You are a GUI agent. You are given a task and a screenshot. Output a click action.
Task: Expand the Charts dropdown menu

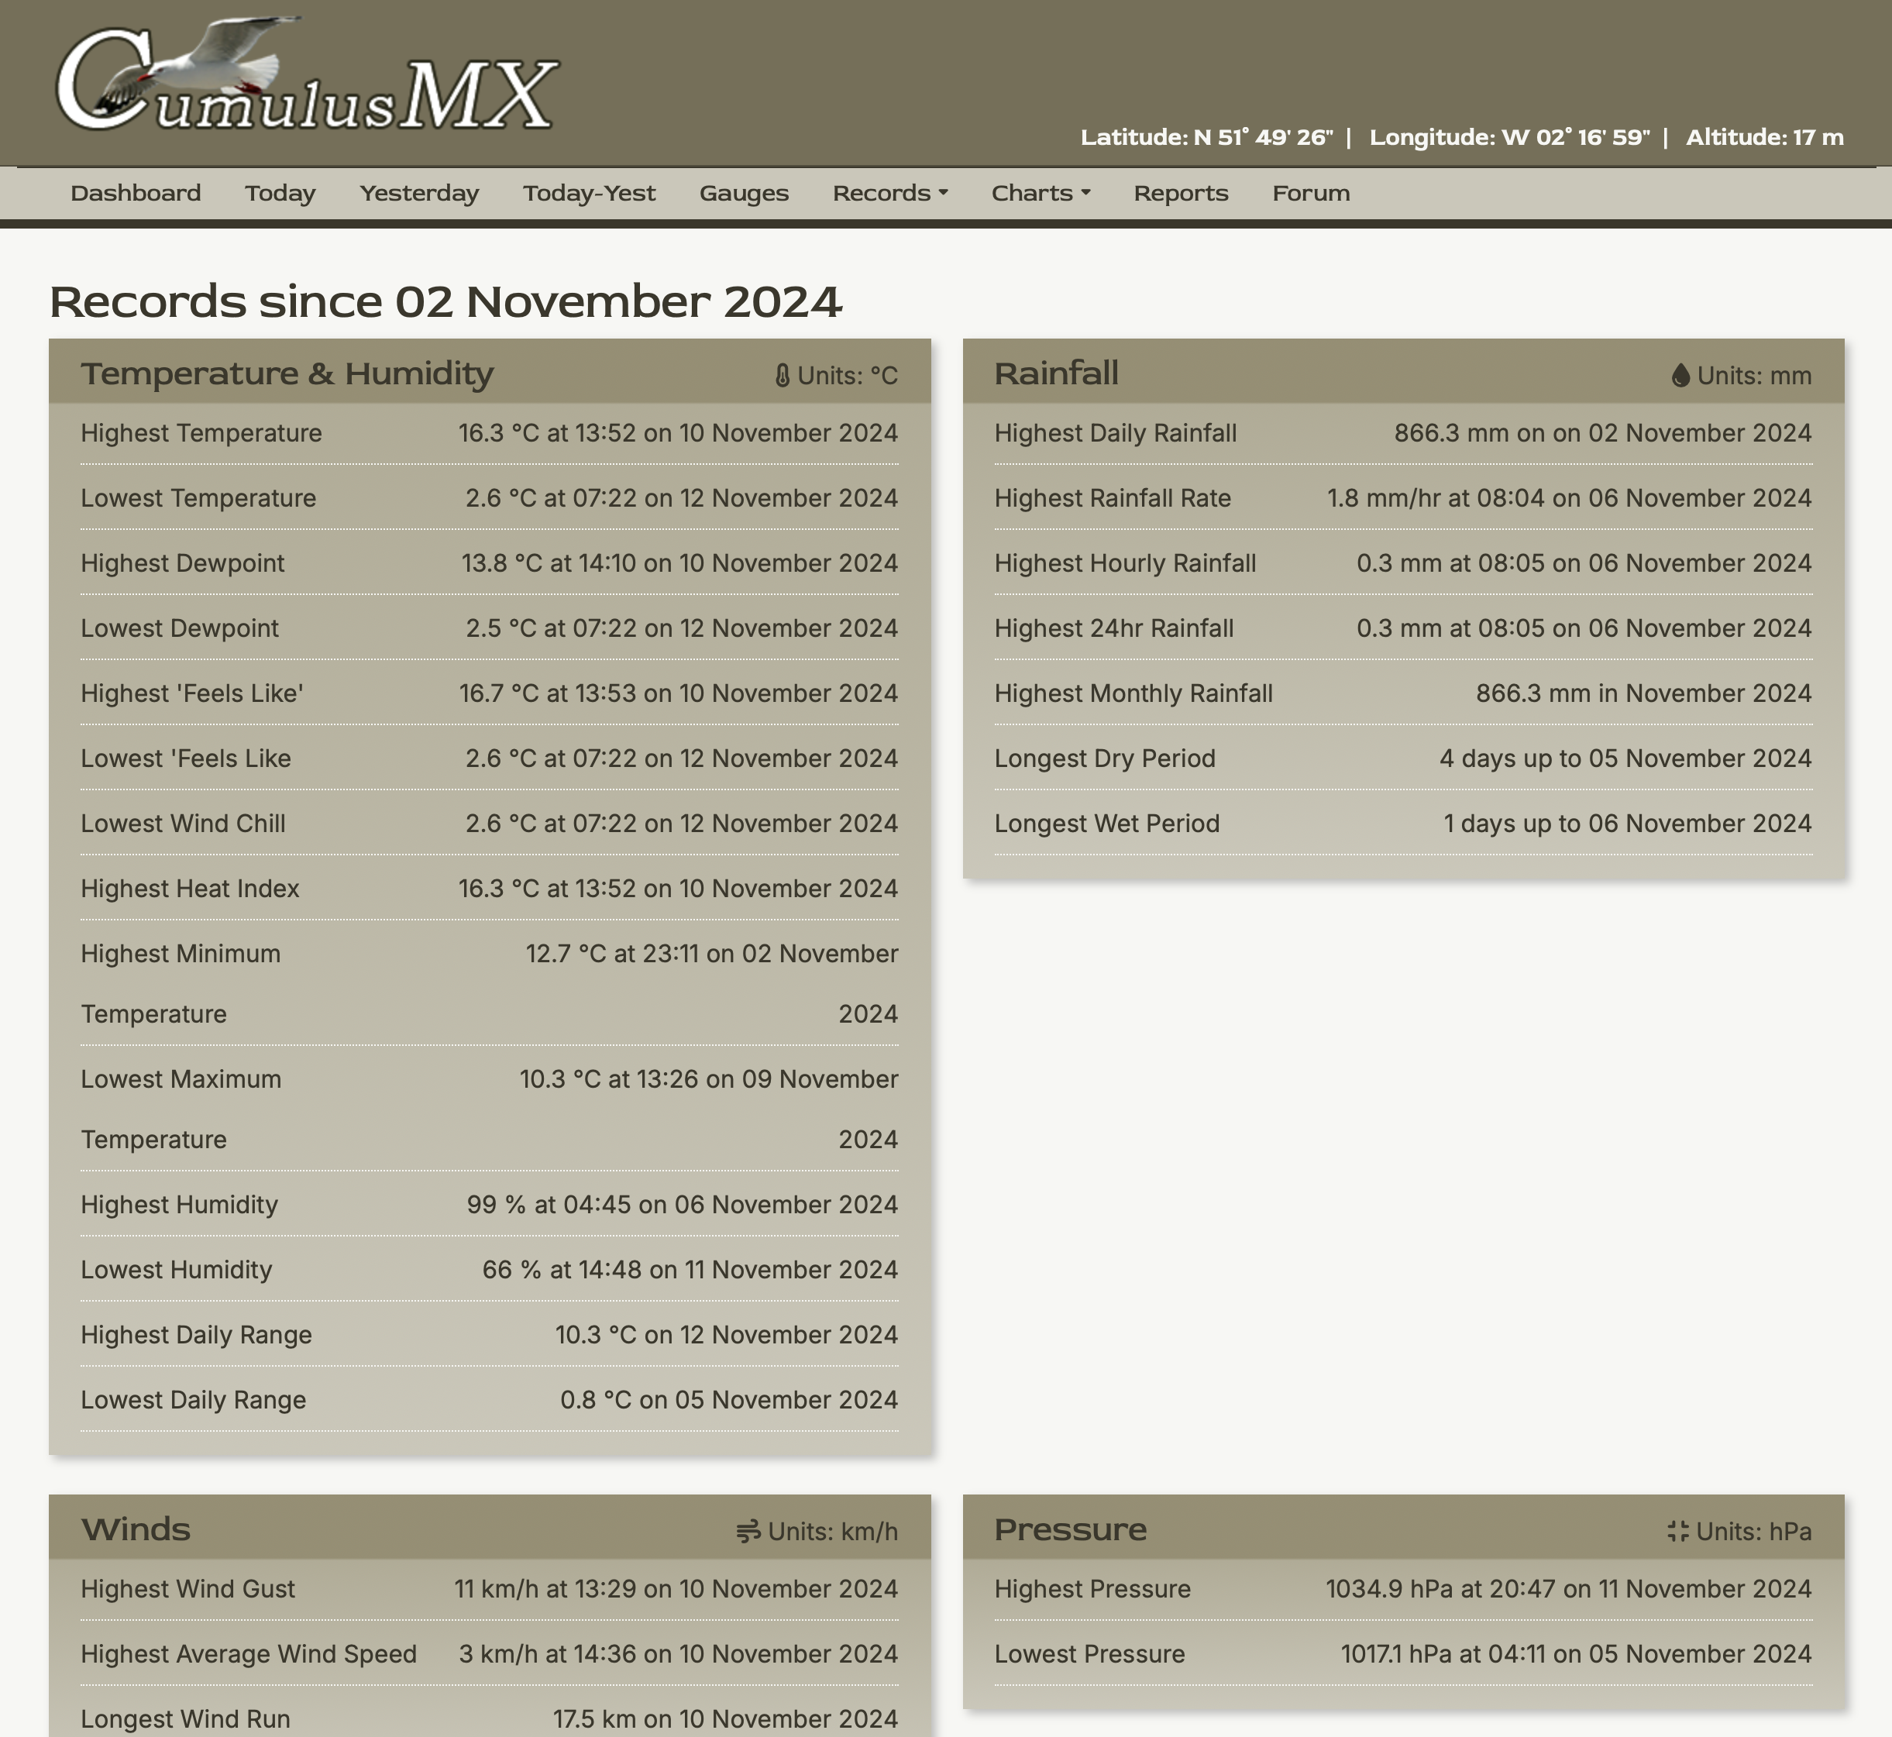pos(1040,194)
